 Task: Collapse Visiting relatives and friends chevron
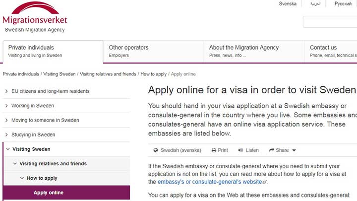tap(15, 164)
